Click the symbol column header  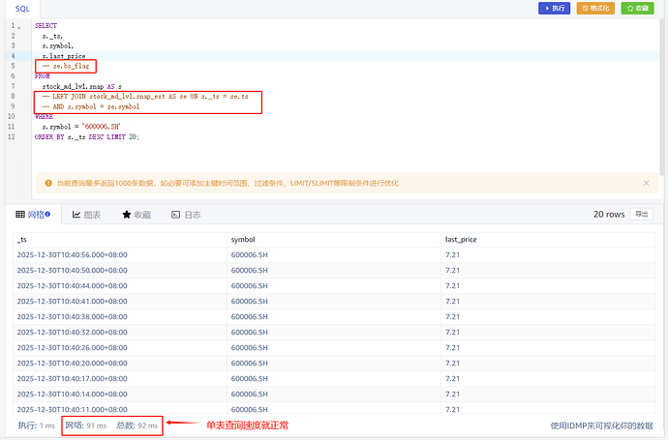coord(242,239)
